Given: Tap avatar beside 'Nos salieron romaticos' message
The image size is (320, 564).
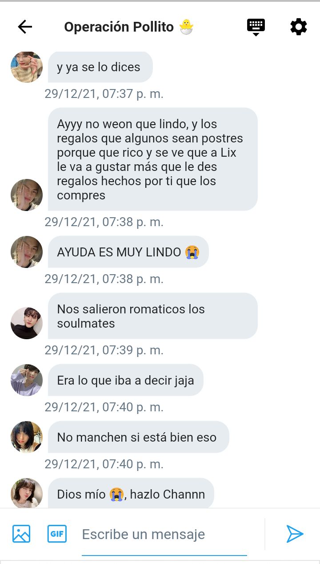Looking at the screenshot, I should (27, 323).
